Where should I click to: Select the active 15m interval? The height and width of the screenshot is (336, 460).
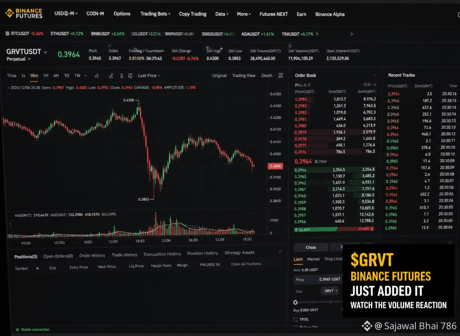click(34, 76)
